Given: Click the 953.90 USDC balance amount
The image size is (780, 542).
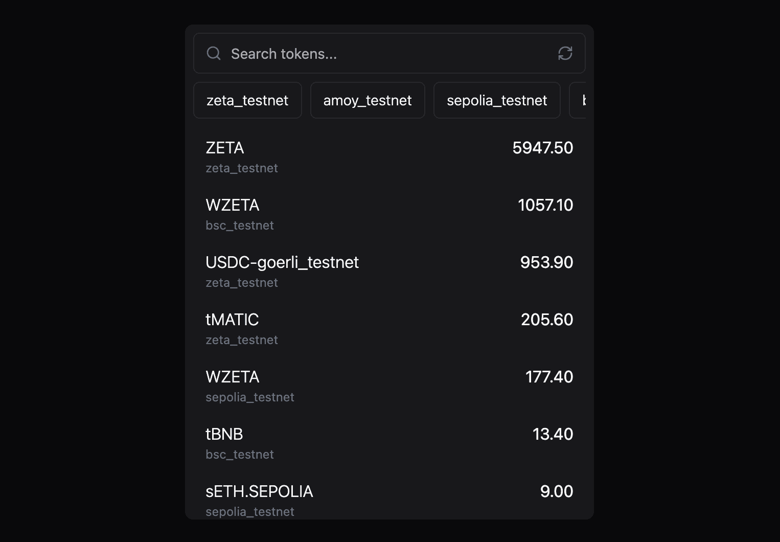Looking at the screenshot, I should 546,262.
